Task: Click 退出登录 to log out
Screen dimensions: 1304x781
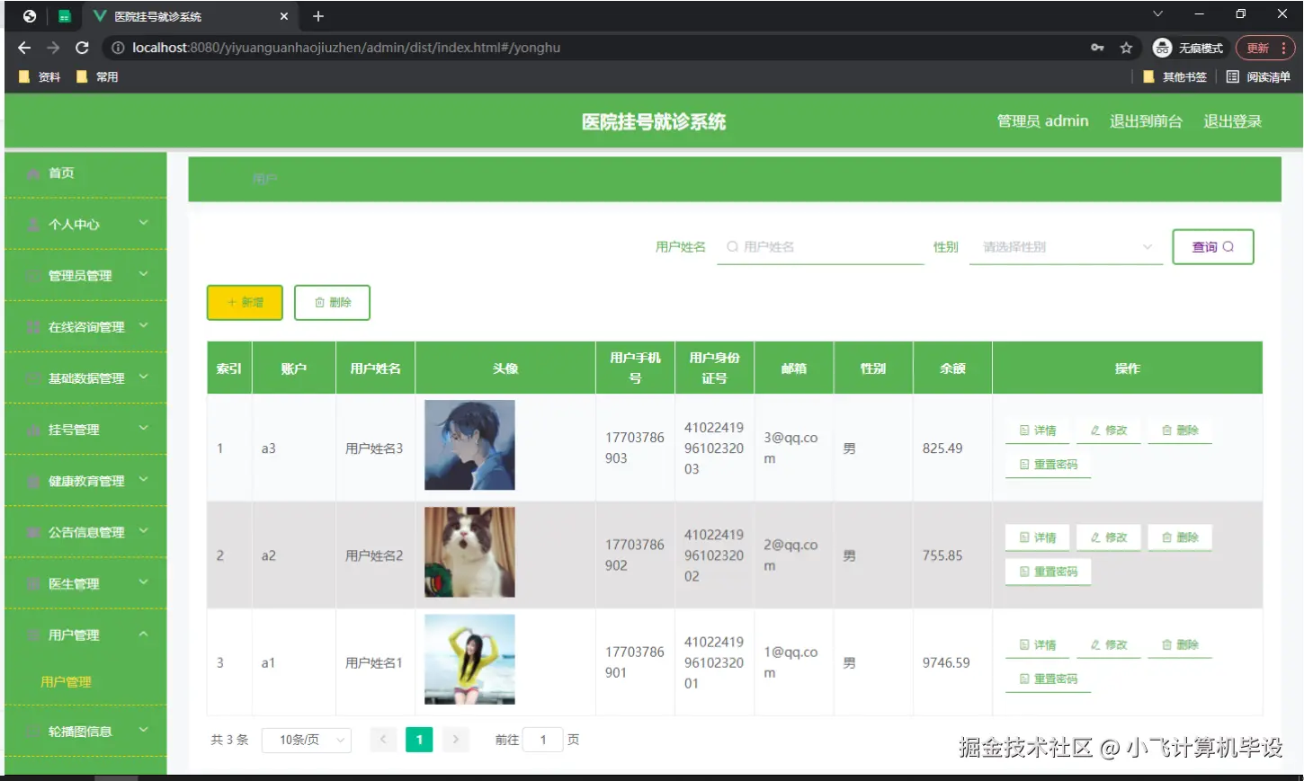Action: (1232, 120)
